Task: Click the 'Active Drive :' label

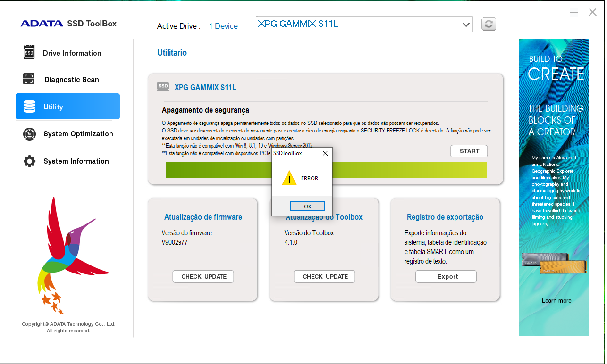Action: click(x=179, y=26)
